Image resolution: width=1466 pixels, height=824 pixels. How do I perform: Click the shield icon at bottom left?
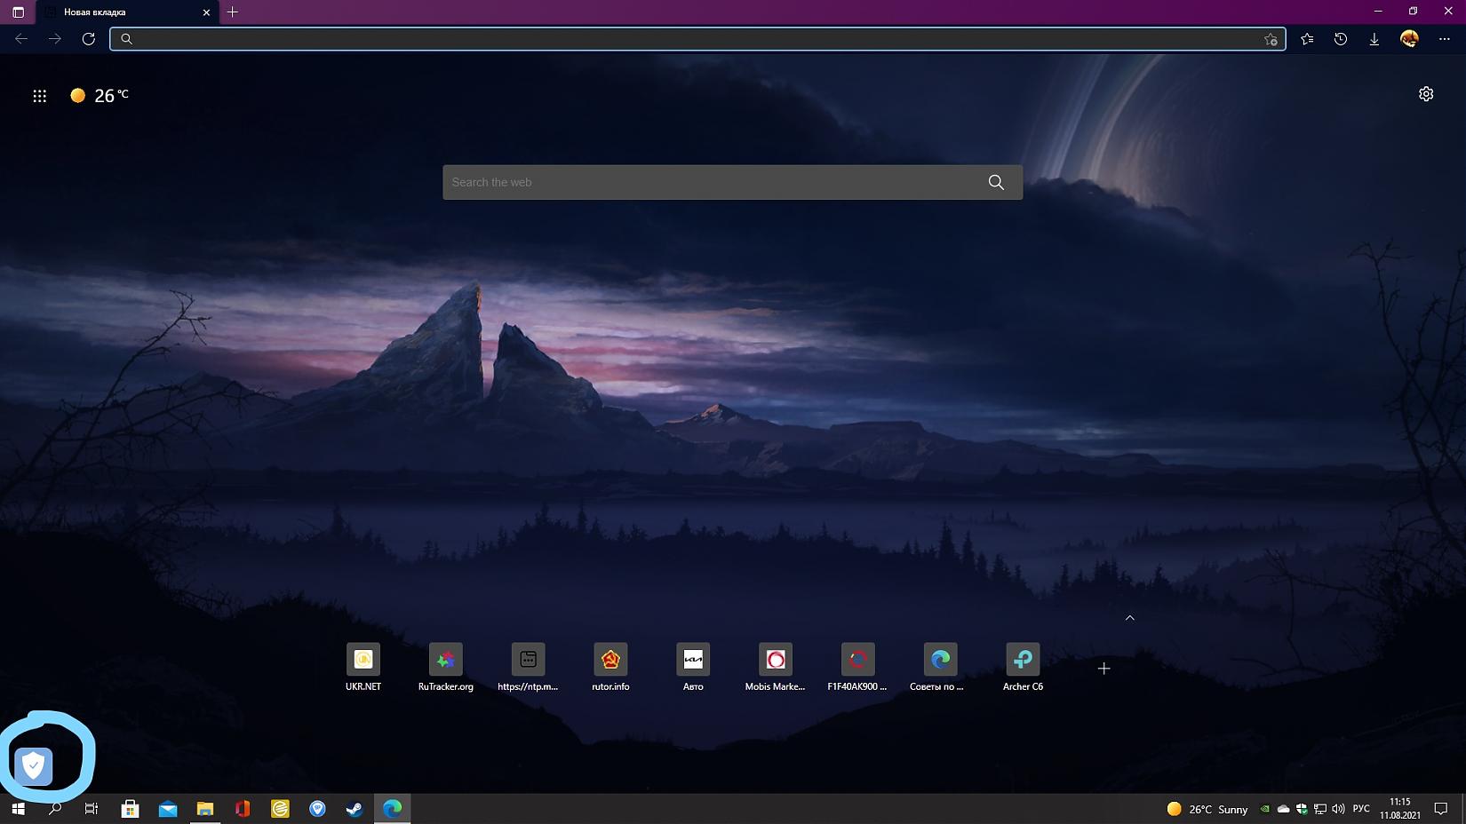click(34, 765)
